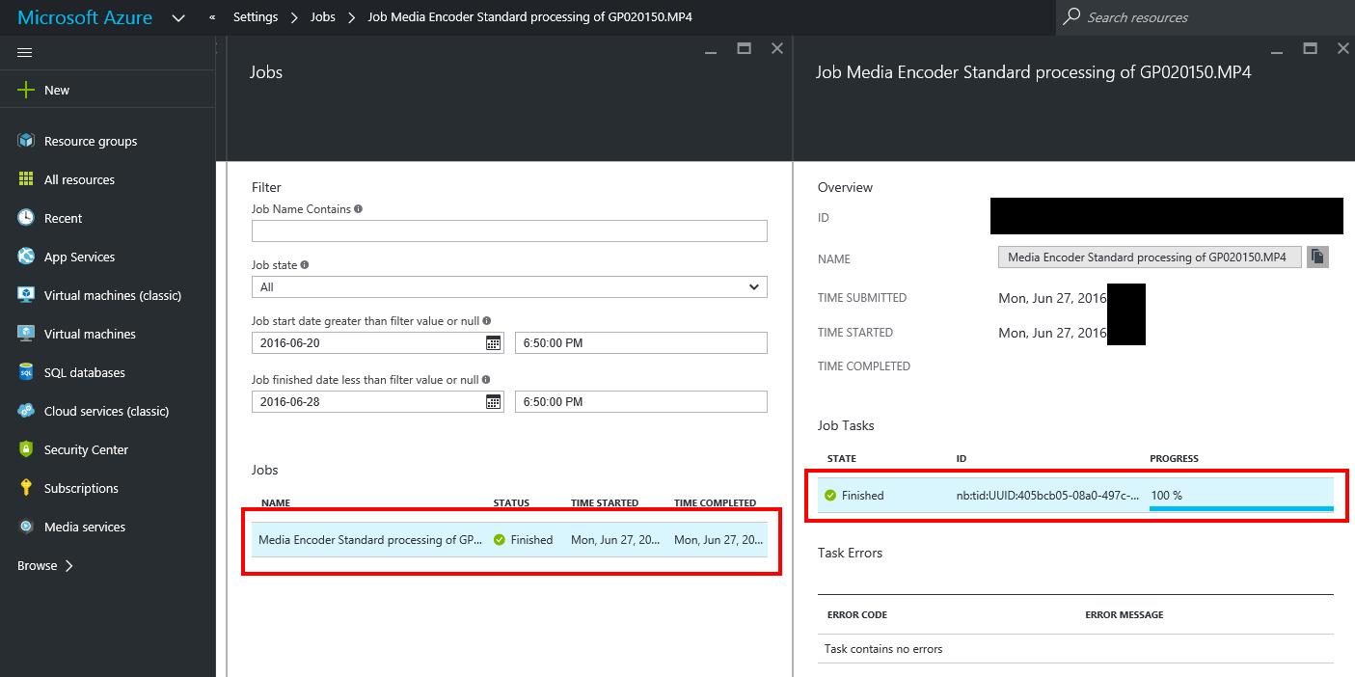Click the Microsoft Azure logo text

coord(85,17)
